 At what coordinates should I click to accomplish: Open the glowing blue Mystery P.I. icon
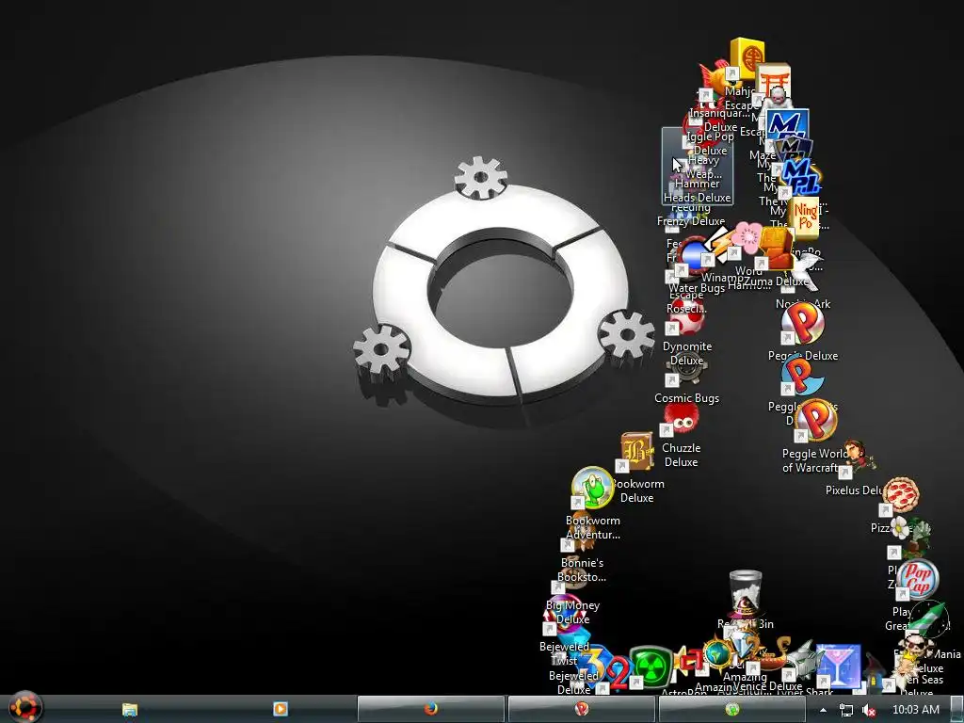(800, 178)
